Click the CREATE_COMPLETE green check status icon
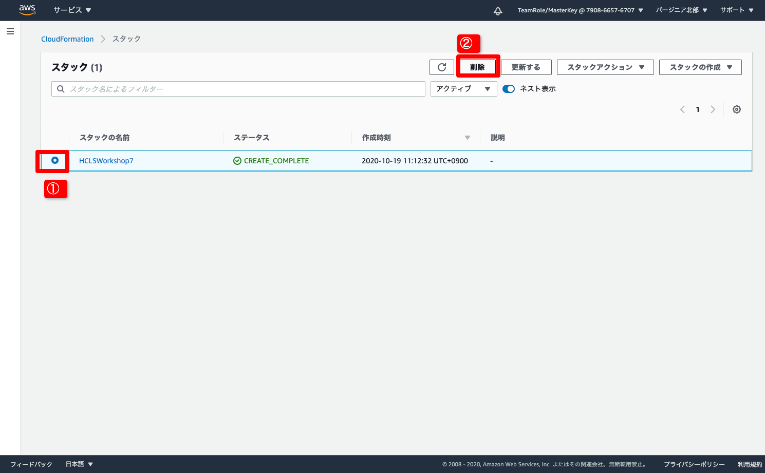Image resolution: width=765 pixels, height=473 pixels. [237, 161]
